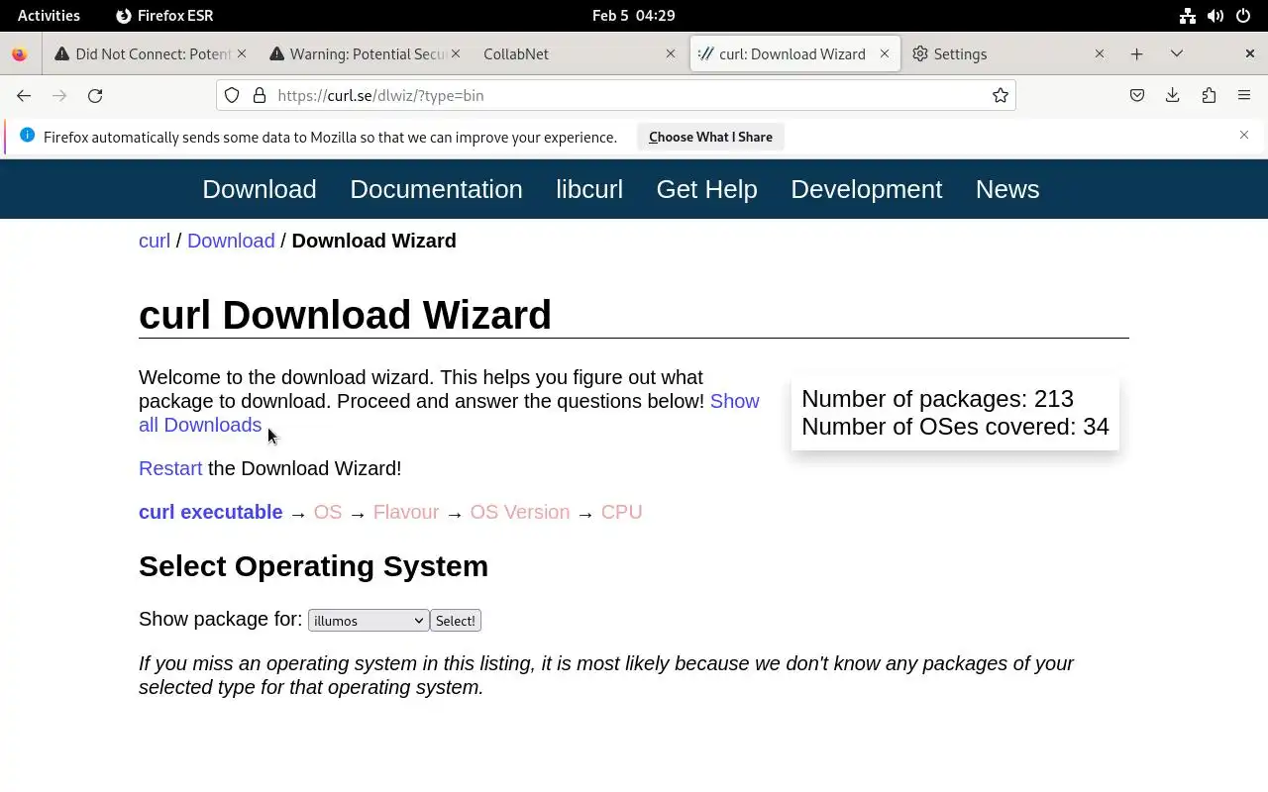Click the Download breadcrumb link
This screenshot has height=792, width=1268.
tap(231, 241)
